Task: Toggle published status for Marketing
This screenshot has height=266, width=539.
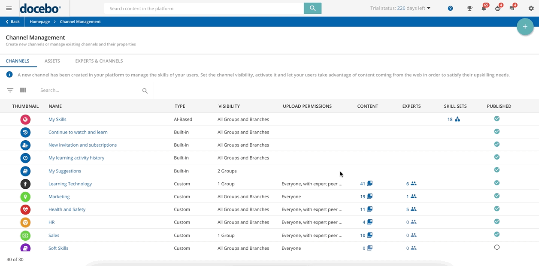Action: [x=497, y=196]
